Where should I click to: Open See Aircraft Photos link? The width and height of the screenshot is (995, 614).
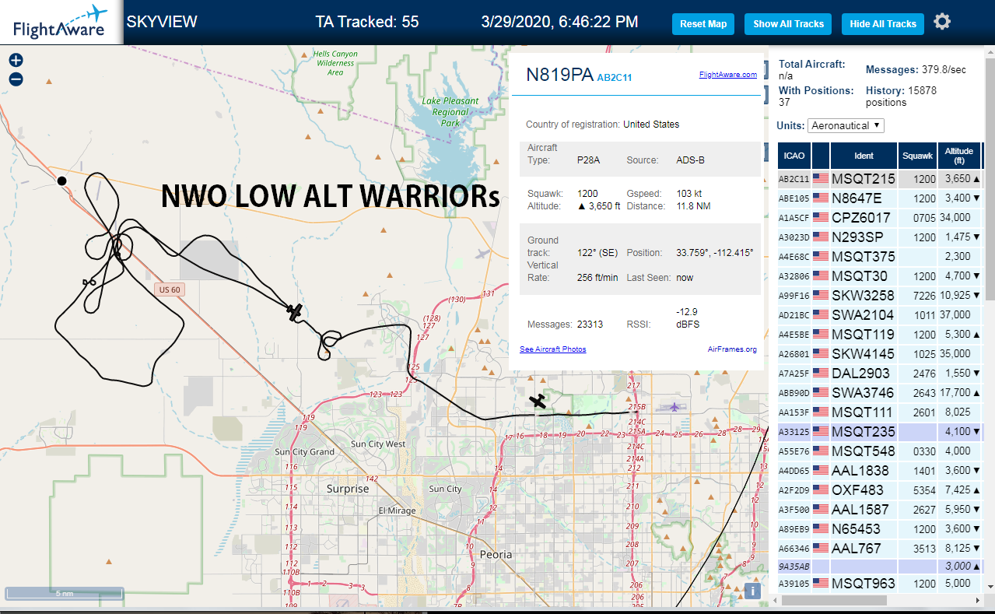[552, 349]
